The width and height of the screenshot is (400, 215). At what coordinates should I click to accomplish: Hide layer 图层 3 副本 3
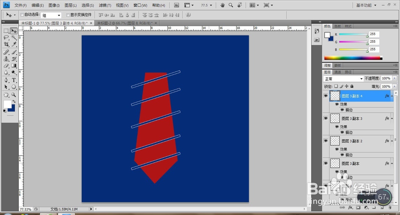pyautogui.click(x=326, y=118)
